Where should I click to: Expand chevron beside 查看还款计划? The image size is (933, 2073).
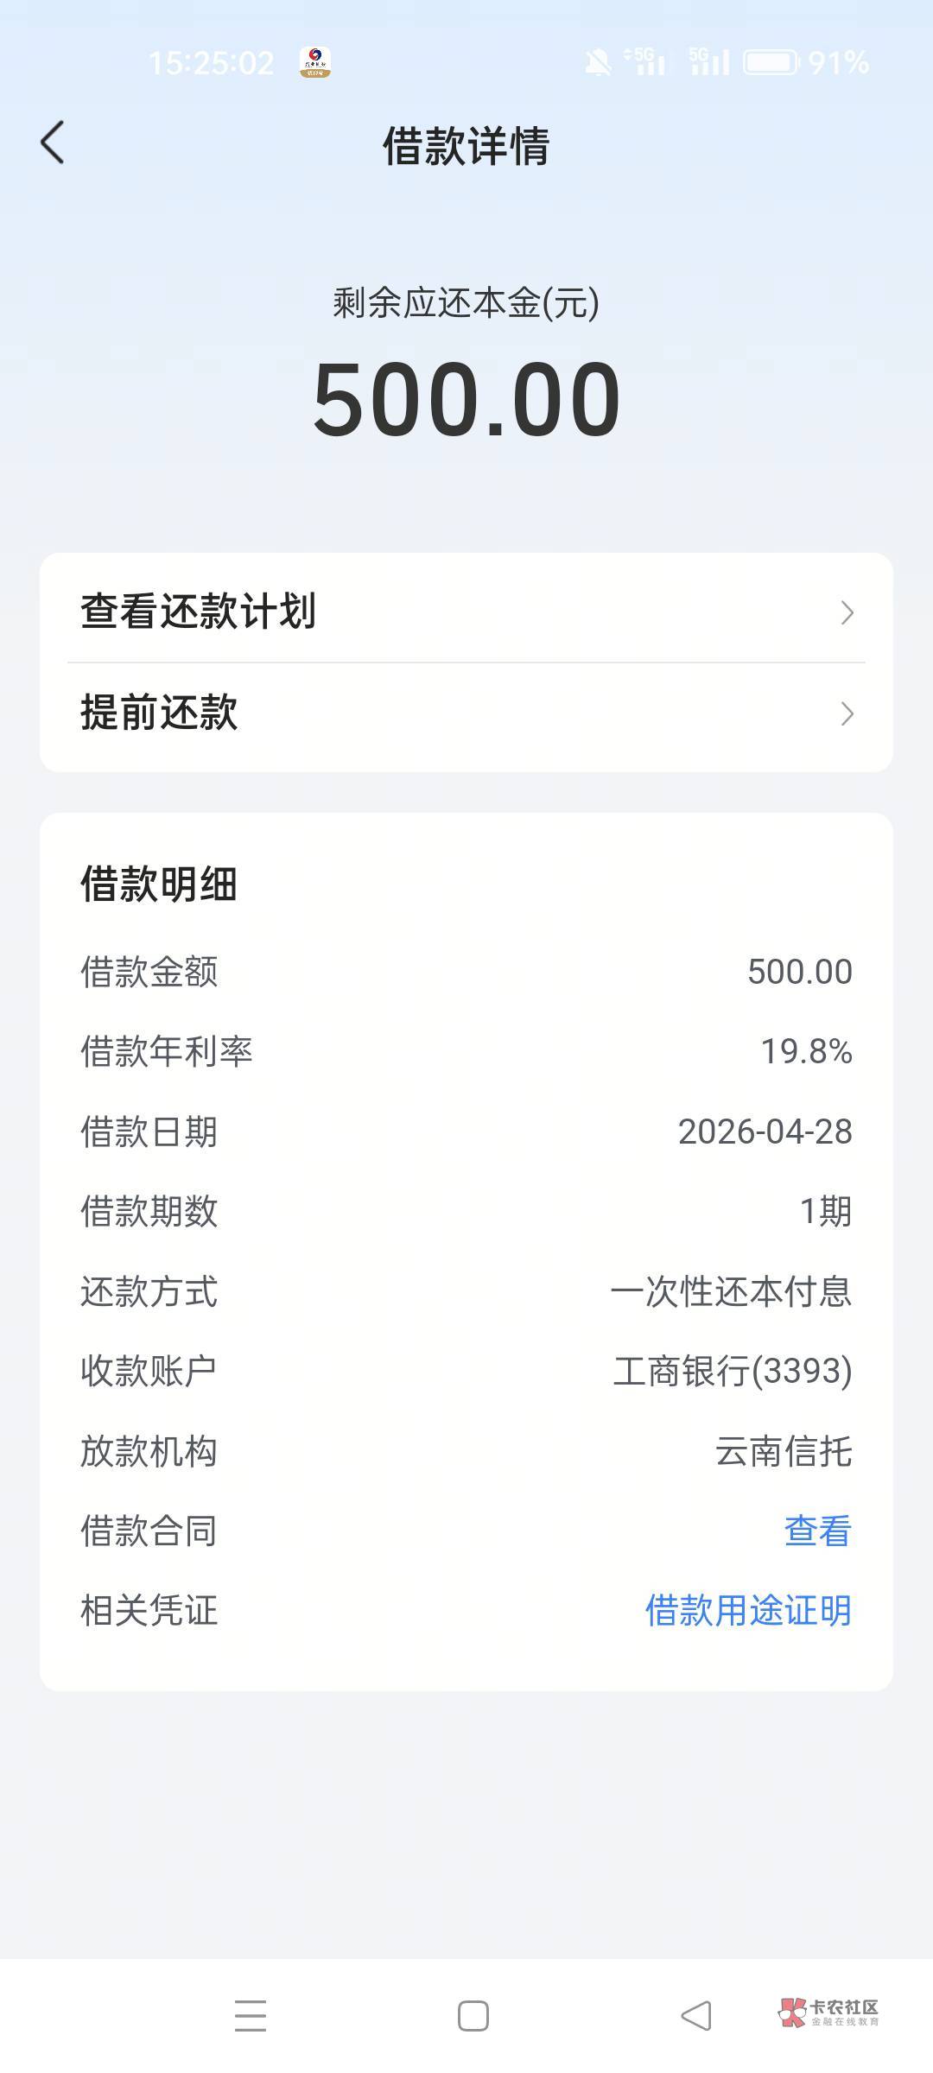[x=847, y=612]
